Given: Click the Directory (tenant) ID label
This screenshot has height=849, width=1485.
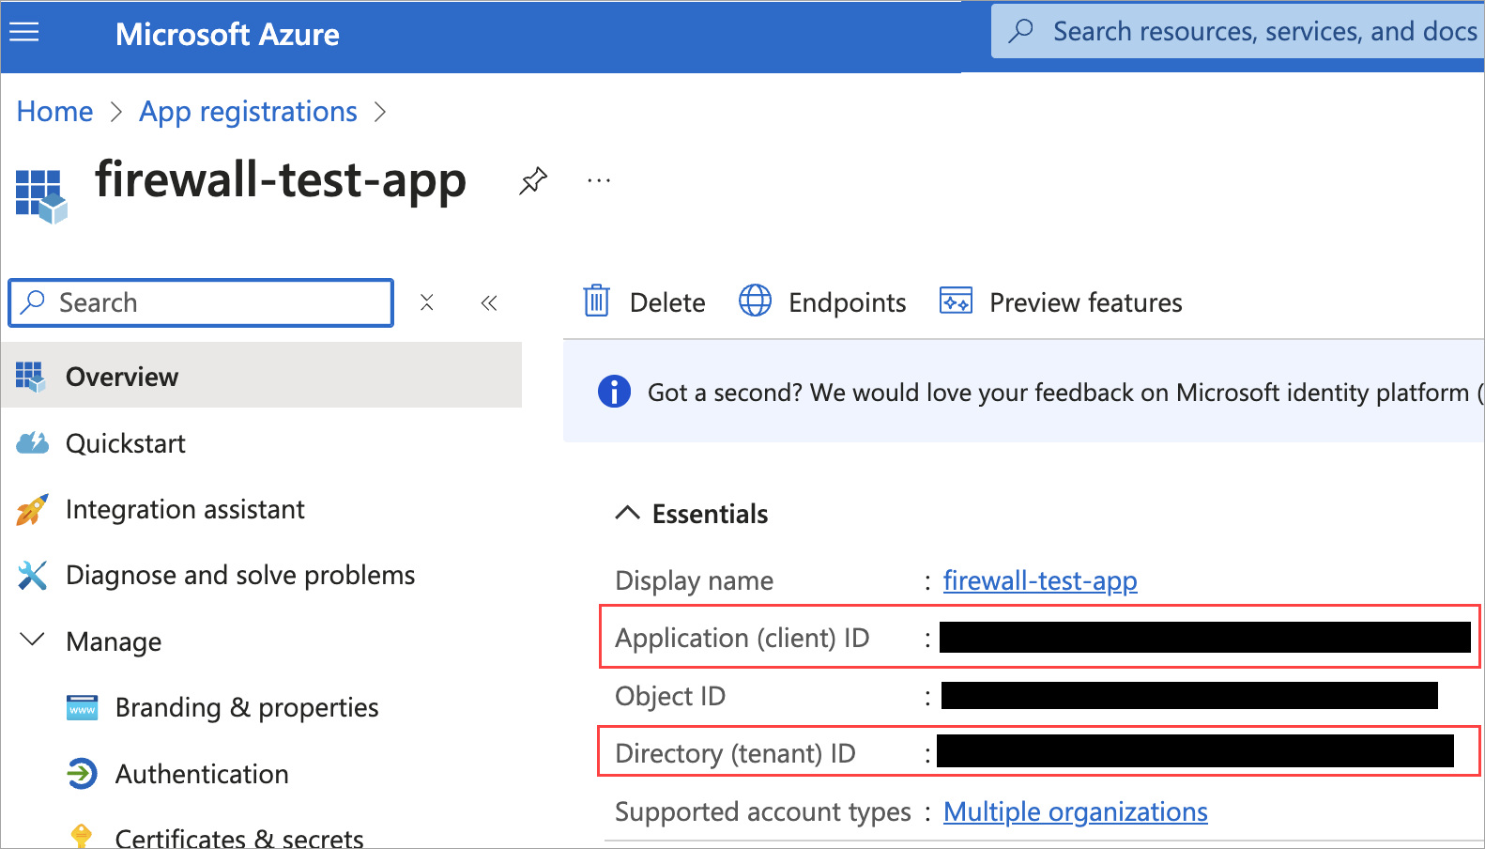Looking at the screenshot, I should point(735,754).
